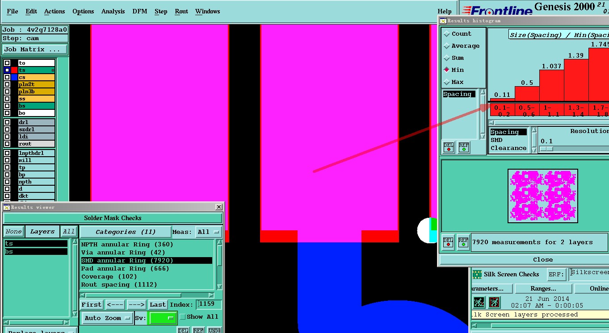609x333 pixels.
Task: Click REF icon beside 7920 measurements text
Action: [x=463, y=242]
